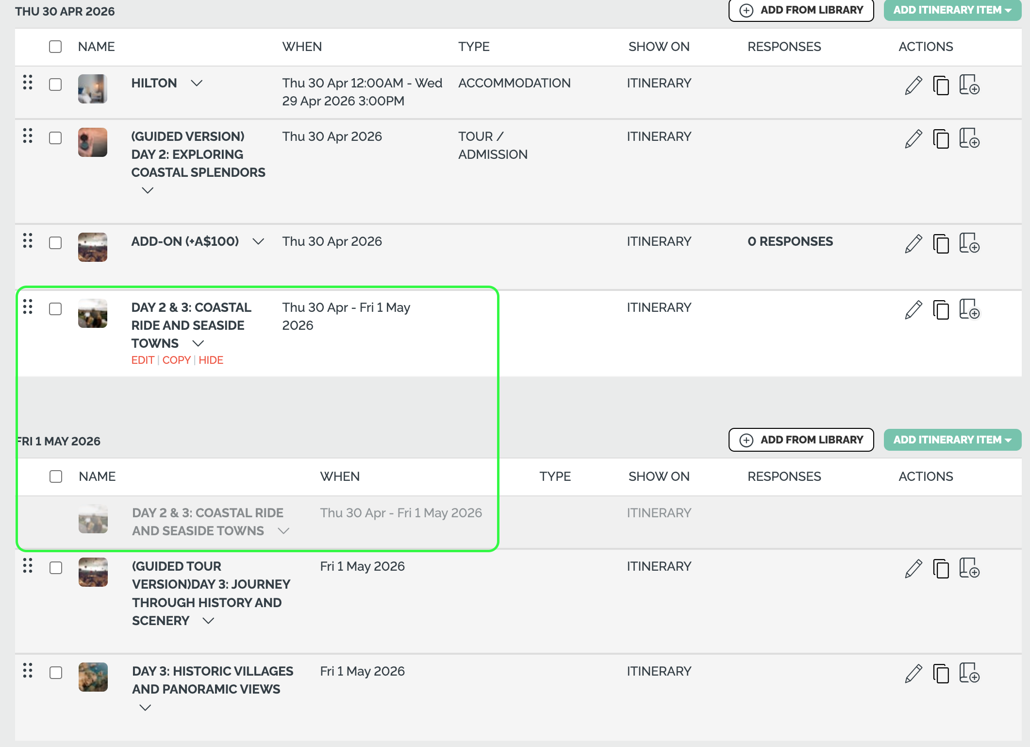1030x747 pixels.
Task: Expand the Hilton item details chevron
Action: [x=197, y=83]
